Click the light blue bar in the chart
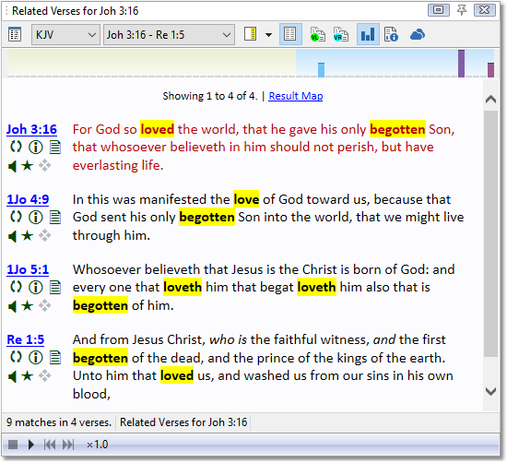Screen dimensions: 507x463 pyautogui.click(x=321, y=70)
